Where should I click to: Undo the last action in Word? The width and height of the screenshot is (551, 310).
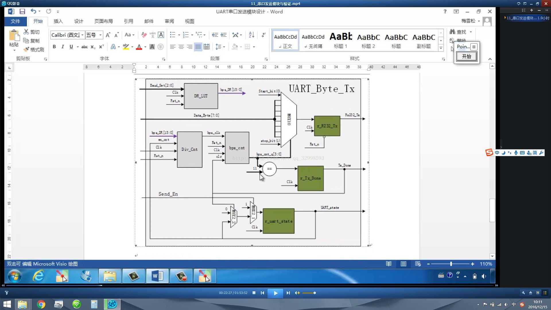pyautogui.click(x=33, y=11)
